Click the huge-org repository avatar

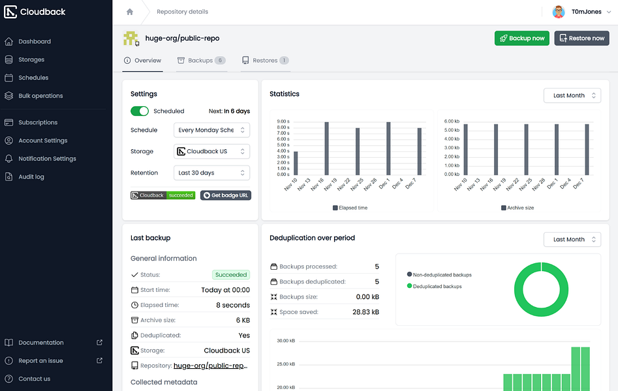pyautogui.click(x=131, y=38)
